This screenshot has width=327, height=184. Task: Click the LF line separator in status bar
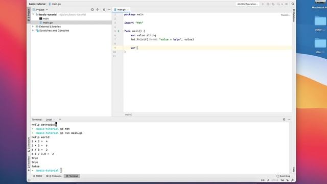268,180
